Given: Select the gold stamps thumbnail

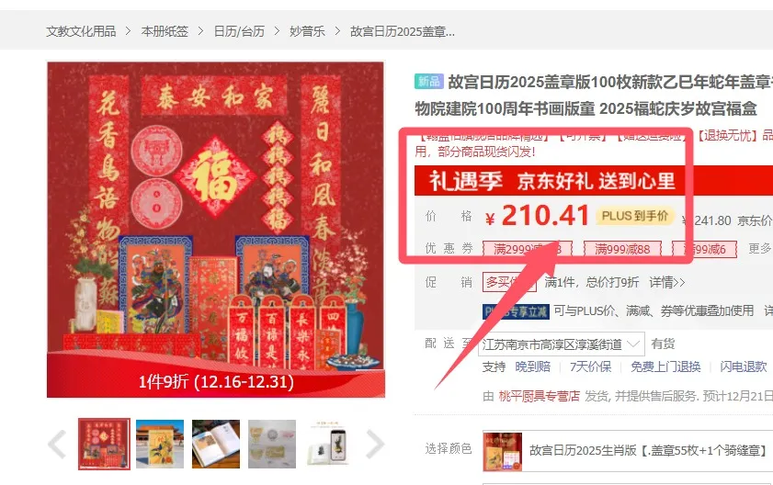Looking at the screenshot, I should (x=272, y=444).
